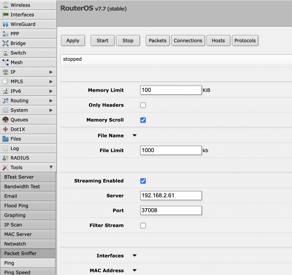292x275 pixels.
Task: Click the Stop button
Action: tap(128, 41)
